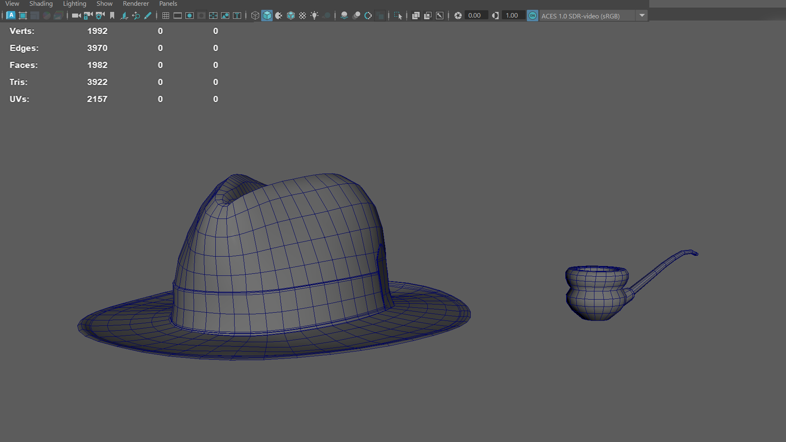This screenshot has height=442, width=786.
Task: Click the bookmark icon
Action: tap(112, 16)
